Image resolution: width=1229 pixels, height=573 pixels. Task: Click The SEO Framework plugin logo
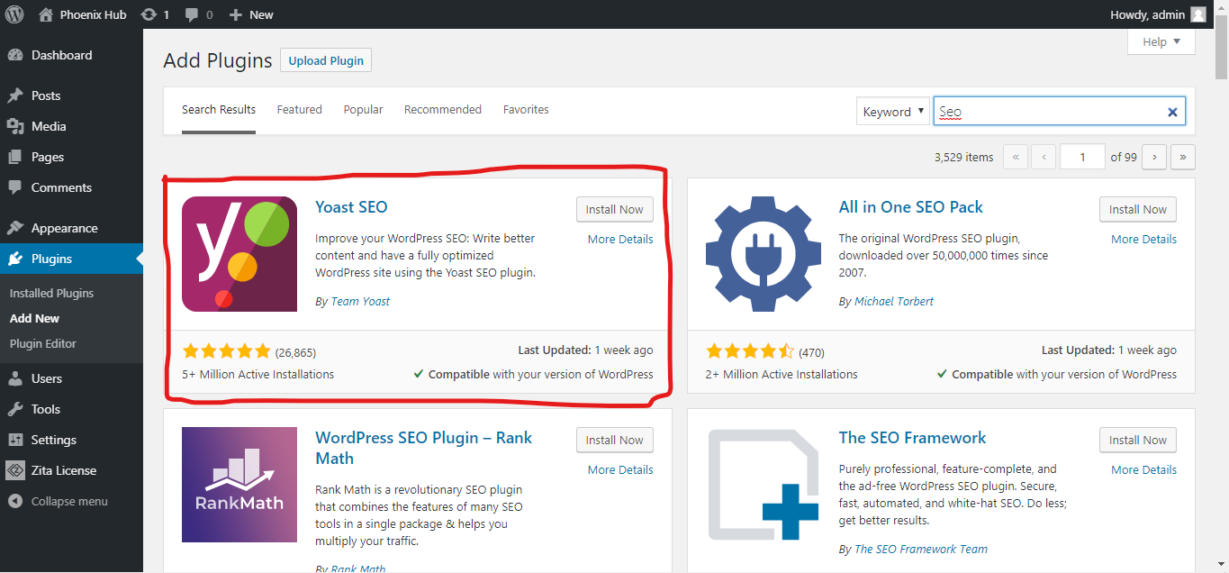coord(763,485)
